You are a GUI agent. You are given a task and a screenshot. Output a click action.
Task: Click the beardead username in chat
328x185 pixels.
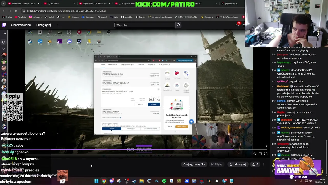286,120
